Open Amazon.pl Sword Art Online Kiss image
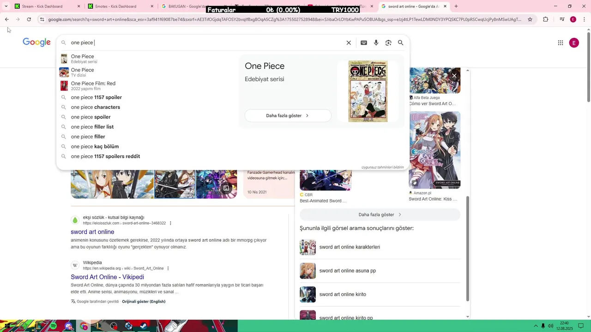 (x=434, y=150)
